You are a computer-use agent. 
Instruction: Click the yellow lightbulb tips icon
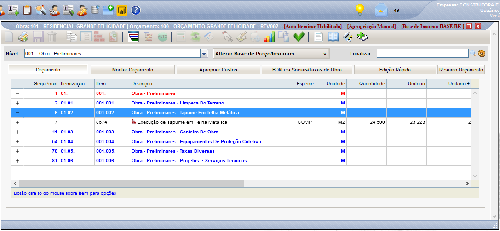pyautogui.click(x=360, y=10)
